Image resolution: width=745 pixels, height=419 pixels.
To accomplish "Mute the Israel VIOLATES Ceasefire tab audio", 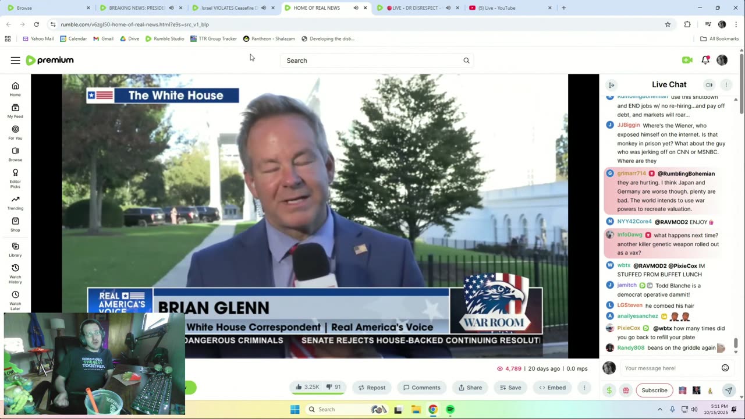I will pyautogui.click(x=264, y=8).
